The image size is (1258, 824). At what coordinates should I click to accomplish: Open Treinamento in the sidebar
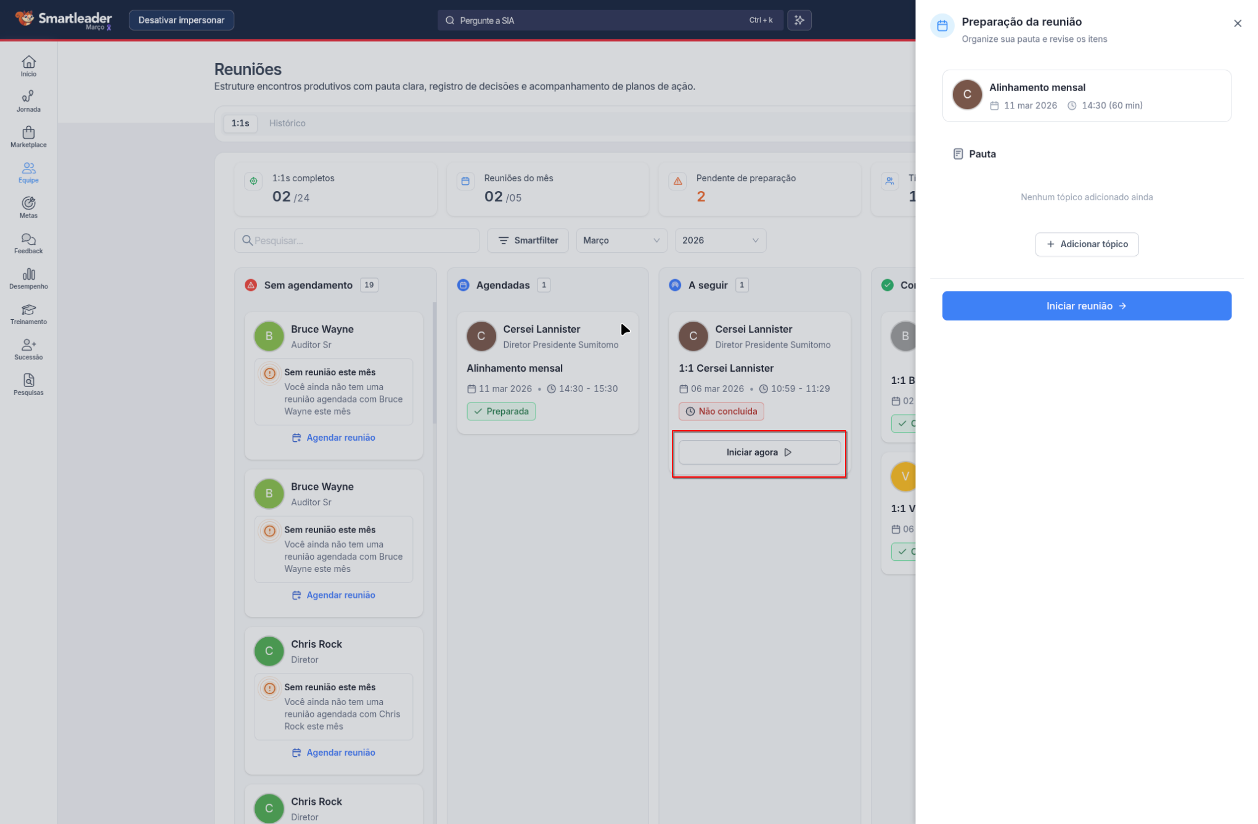point(28,314)
